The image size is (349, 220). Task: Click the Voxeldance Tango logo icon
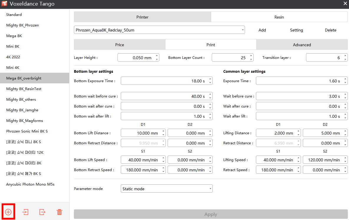tap(4, 4)
